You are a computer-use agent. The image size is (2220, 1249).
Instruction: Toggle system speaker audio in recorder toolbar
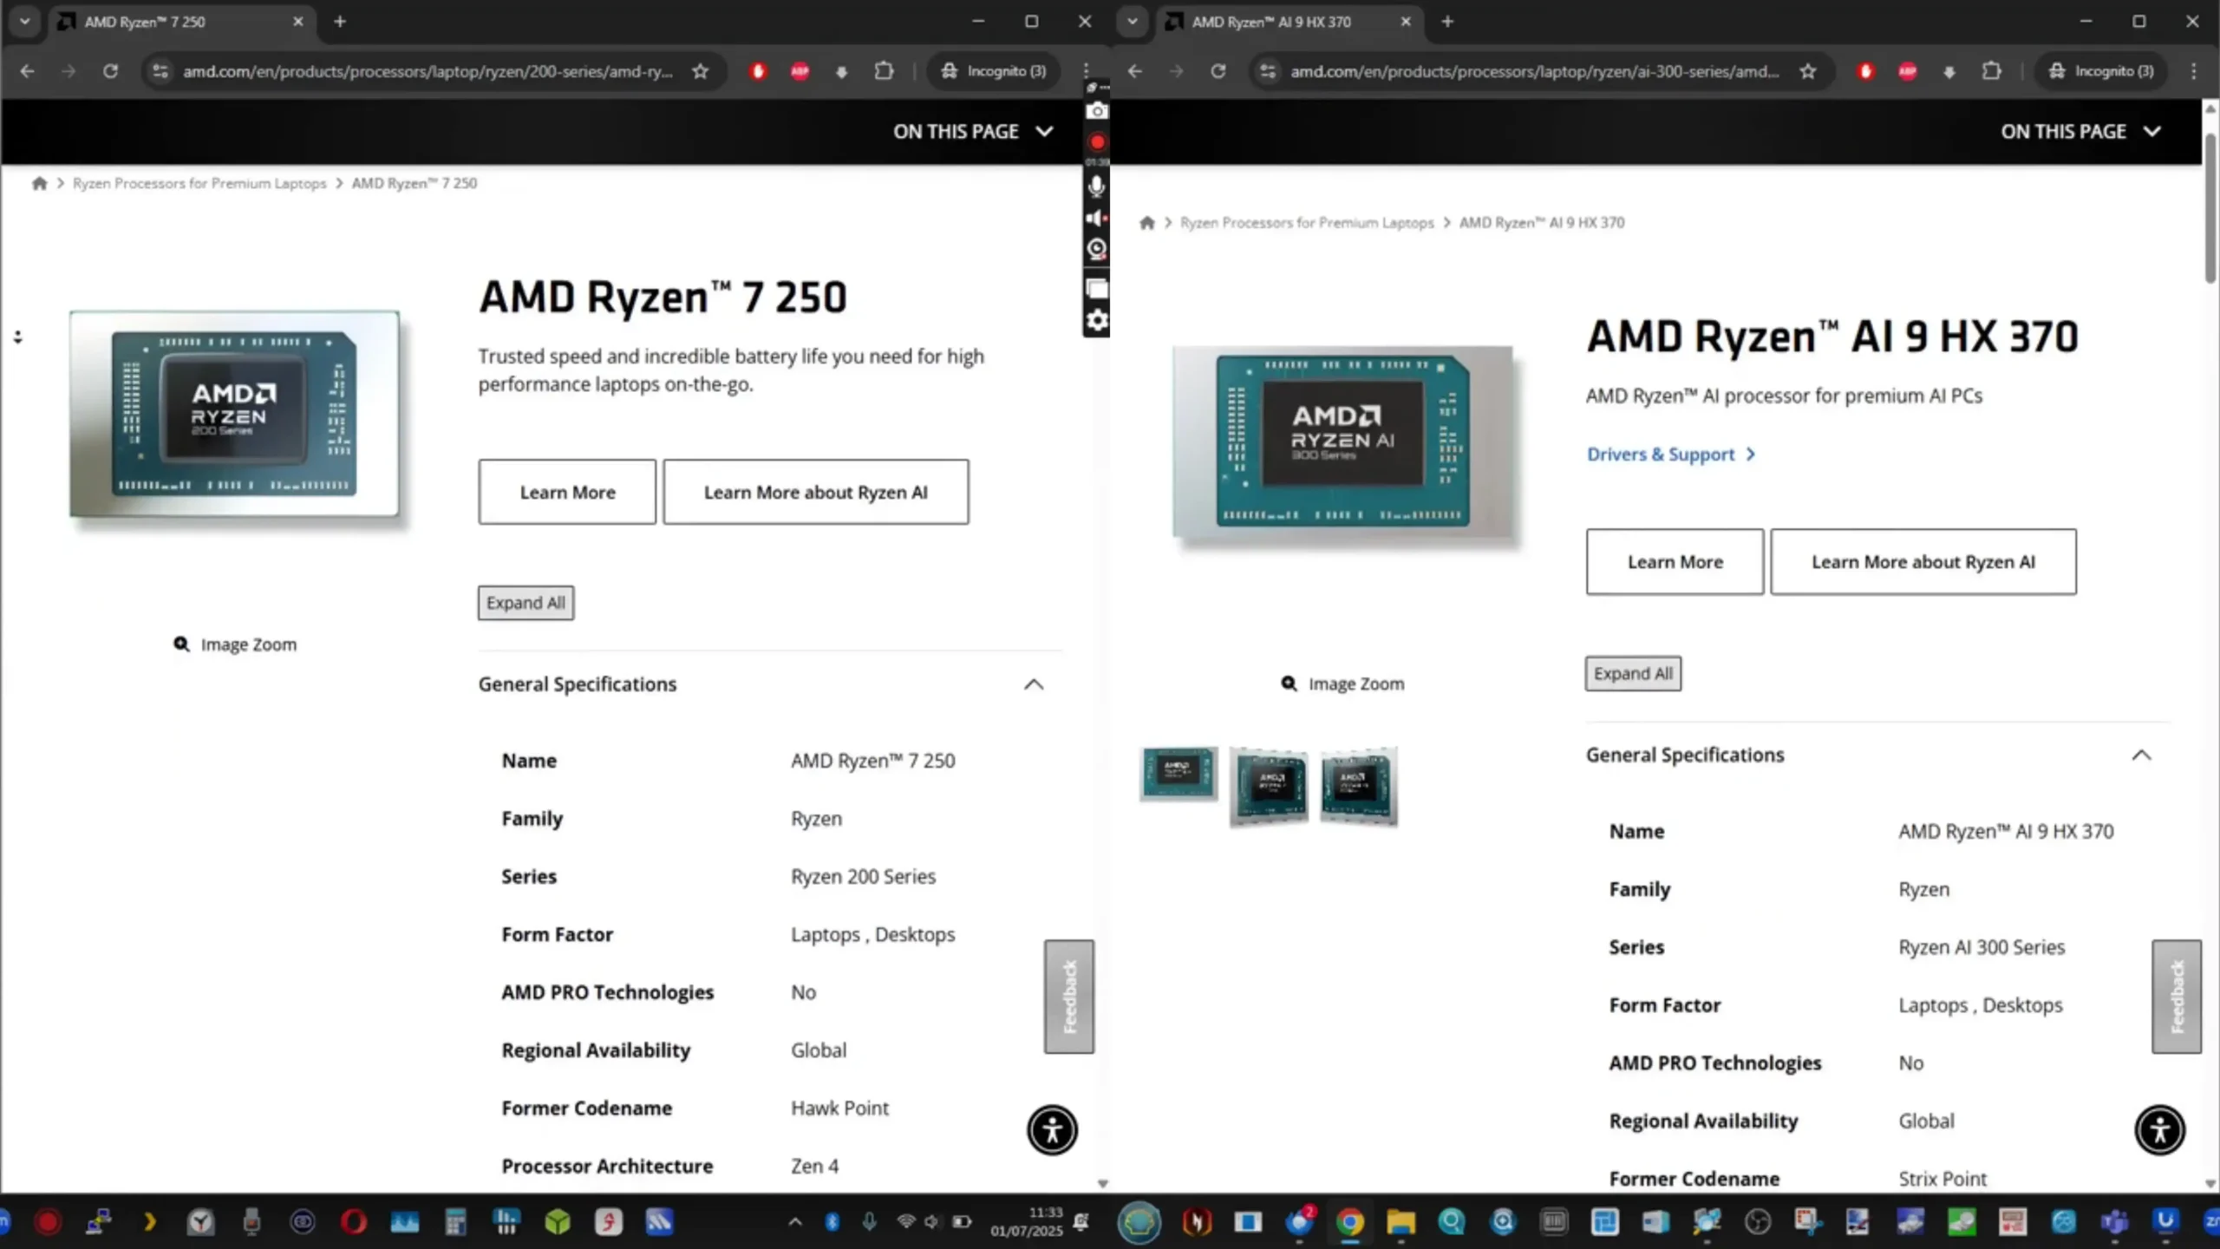[1097, 218]
